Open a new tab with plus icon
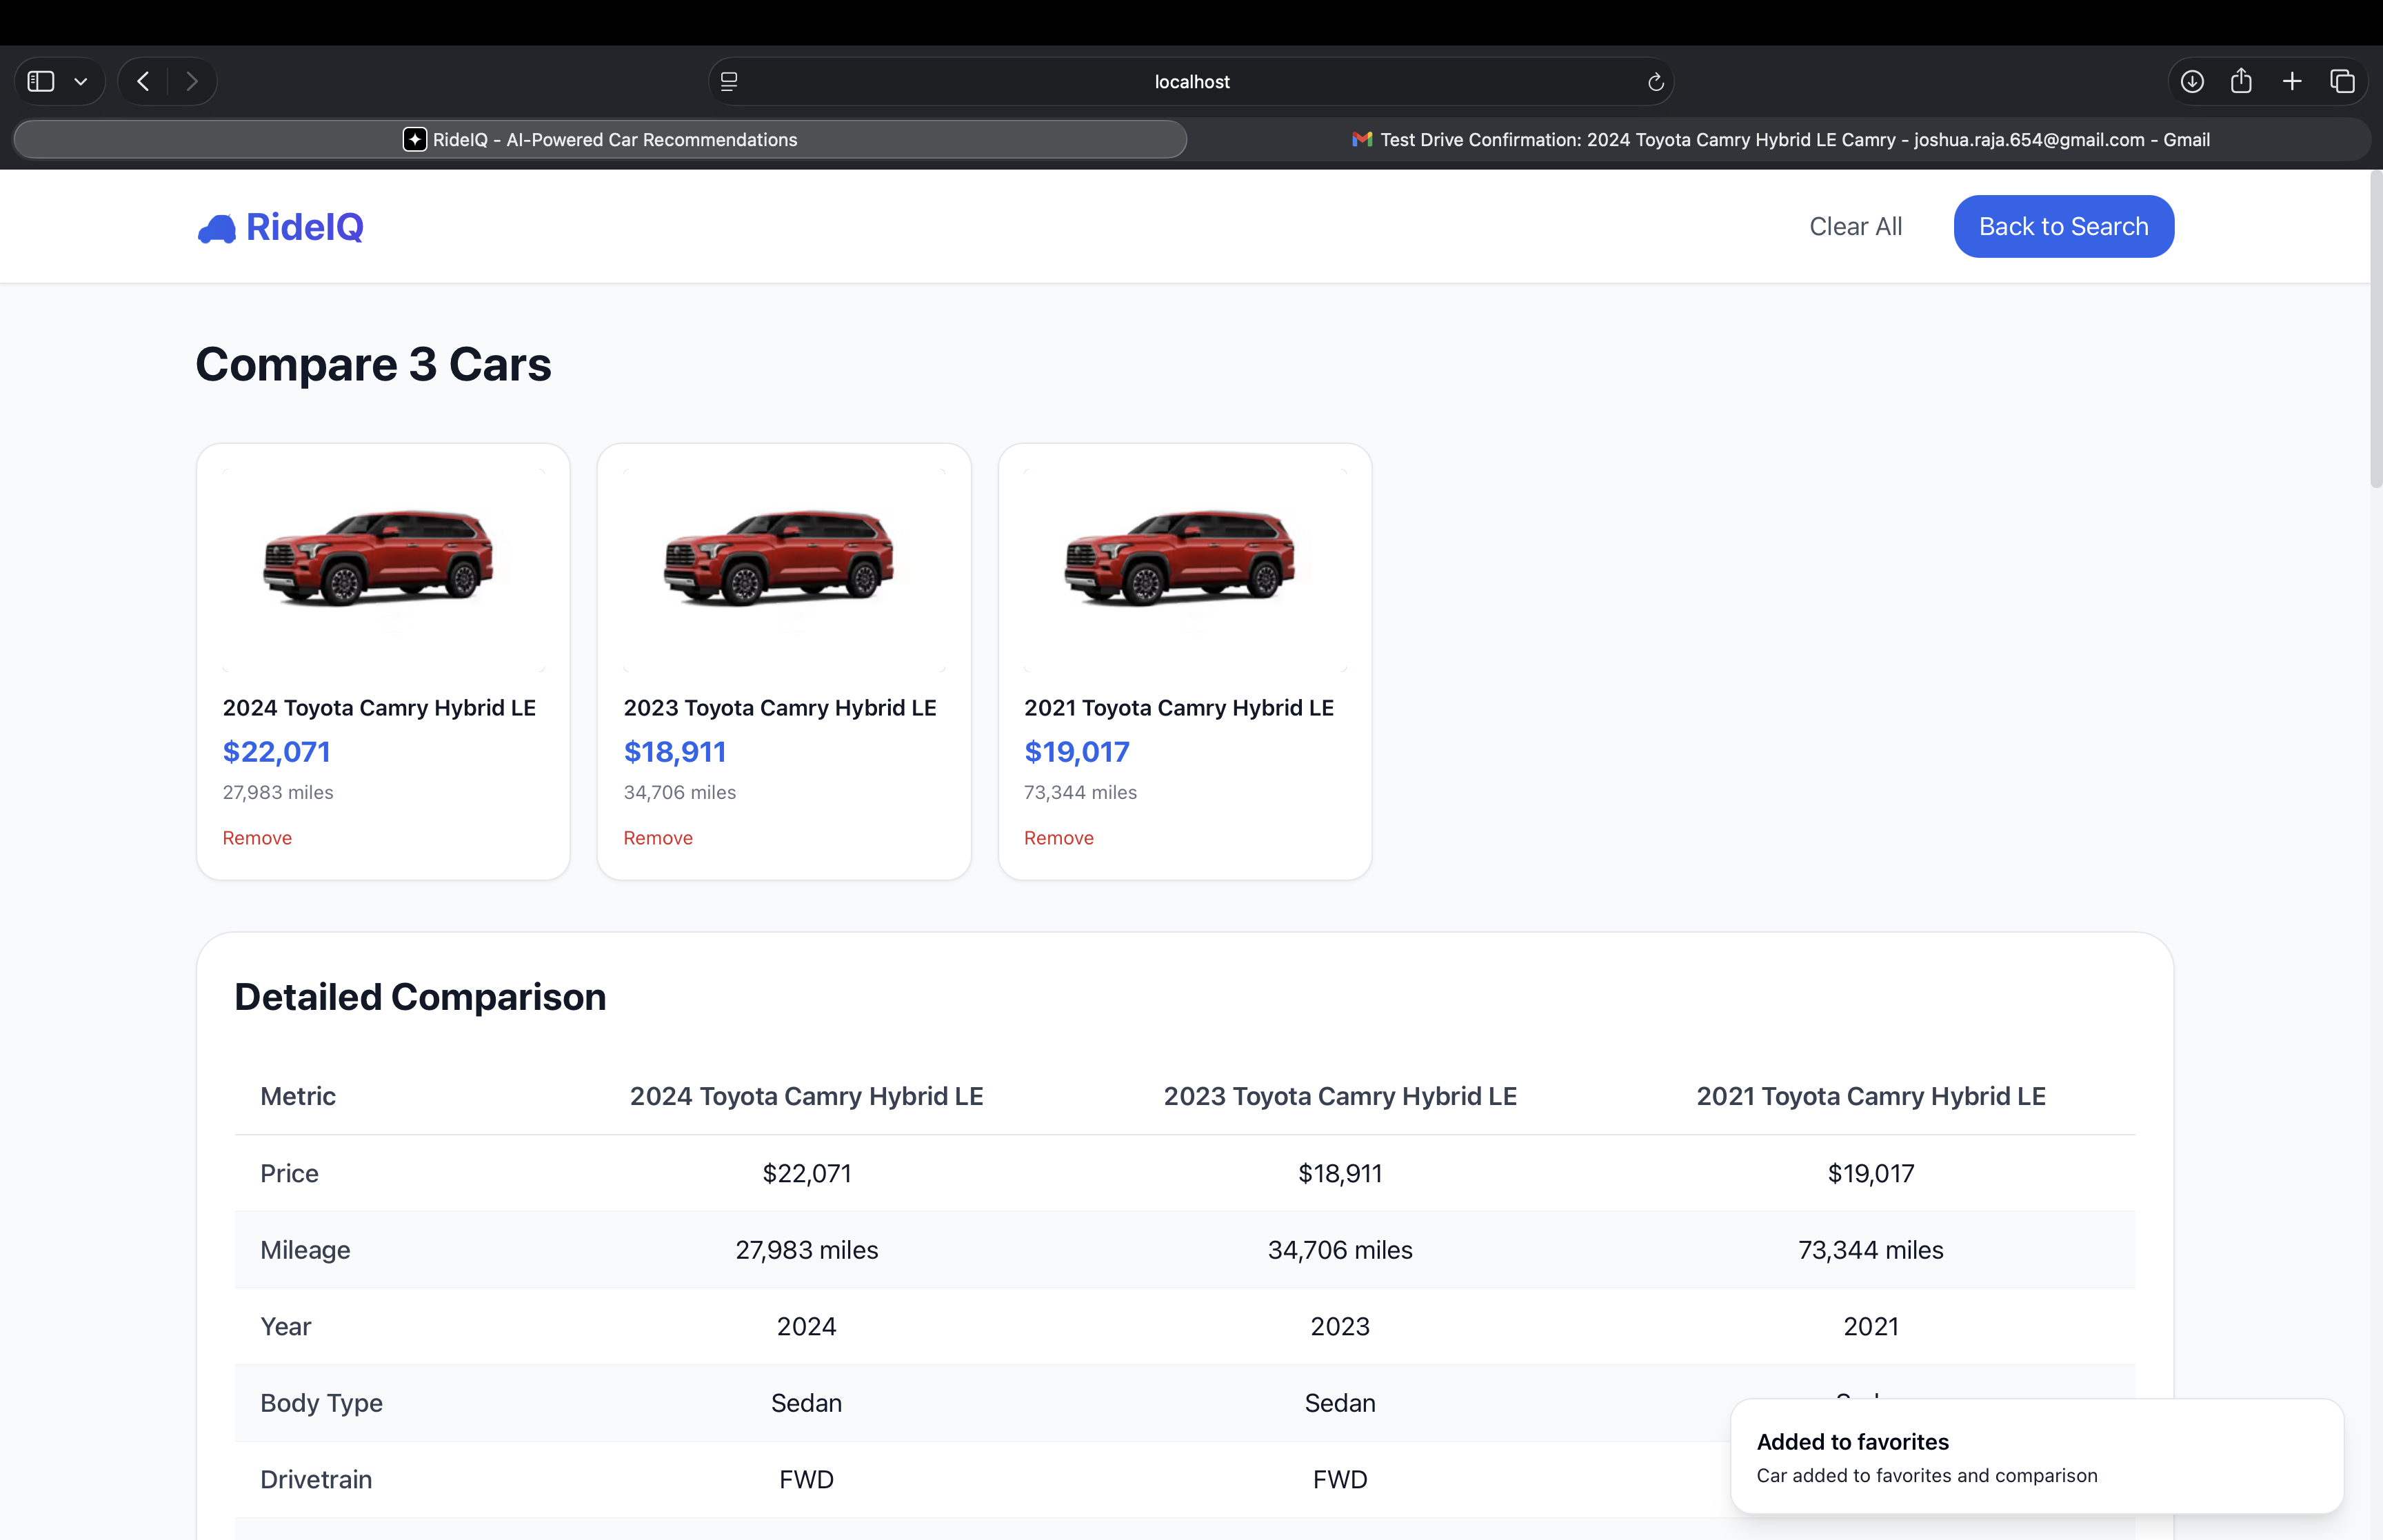The width and height of the screenshot is (2383, 1540). pyautogui.click(x=2292, y=81)
